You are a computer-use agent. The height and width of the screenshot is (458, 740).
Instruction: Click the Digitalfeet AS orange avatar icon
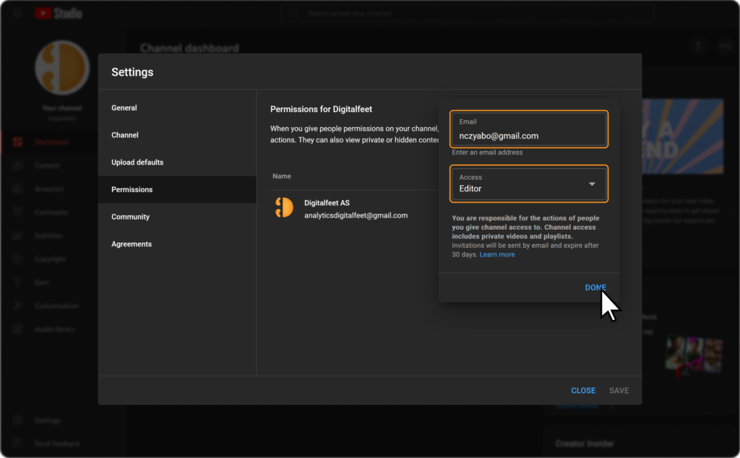[284, 207]
